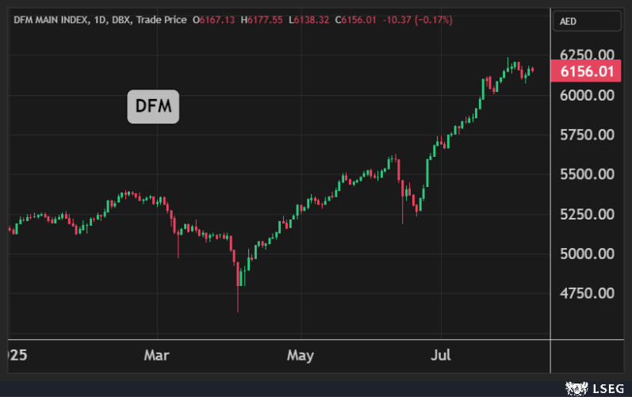Click the DFM label badge

click(153, 107)
